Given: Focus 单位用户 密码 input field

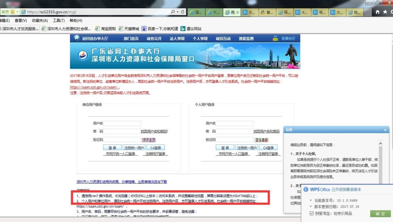Looking at the screenshot, I should pyautogui.click(x=122, y=131).
